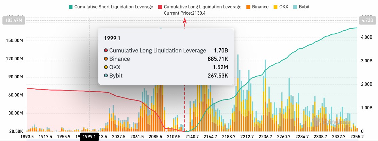The width and height of the screenshot is (378, 141).
Task: Click the Current Price:2130.4 label
Action: click(185, 13)
